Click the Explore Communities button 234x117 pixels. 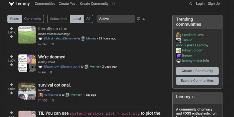197,81
